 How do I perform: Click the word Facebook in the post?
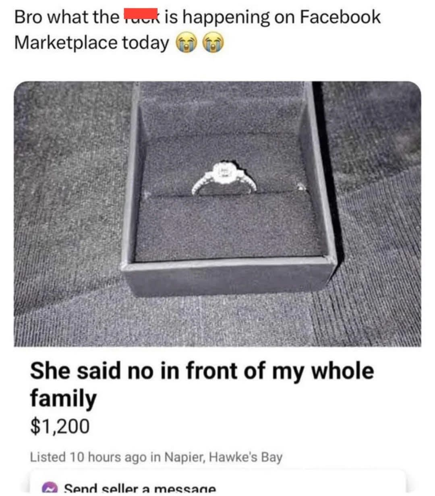pyautogui.click(x=340, y=17)
